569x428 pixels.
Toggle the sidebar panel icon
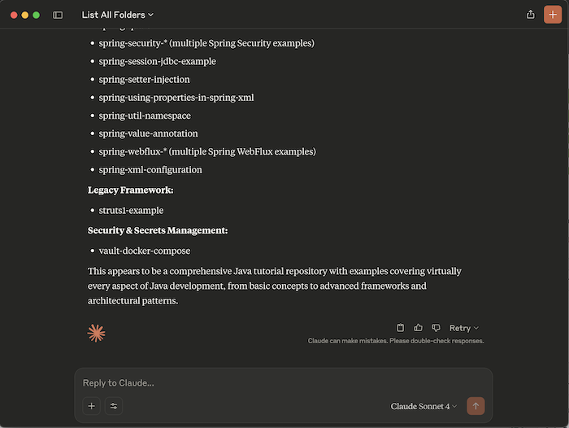click(58, 15)
